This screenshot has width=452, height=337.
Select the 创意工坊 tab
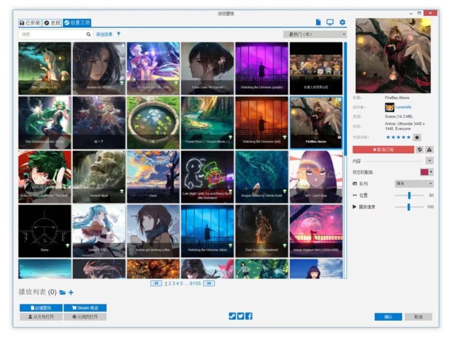click(x=77, y=23)
